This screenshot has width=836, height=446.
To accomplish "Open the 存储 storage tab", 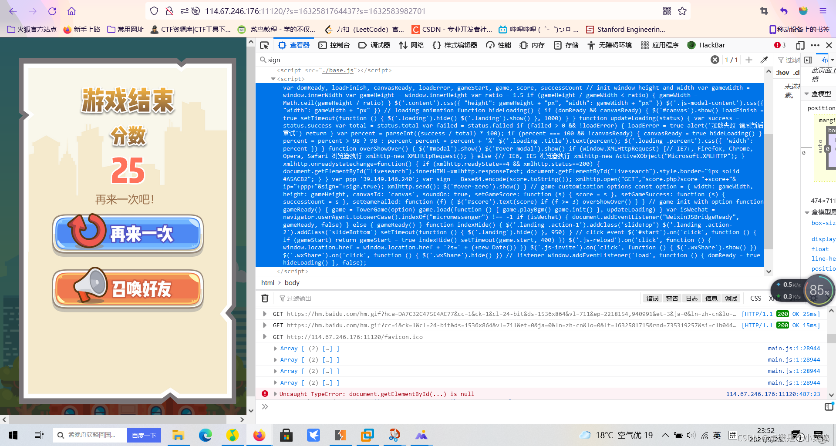I will (x=566, y=45).
